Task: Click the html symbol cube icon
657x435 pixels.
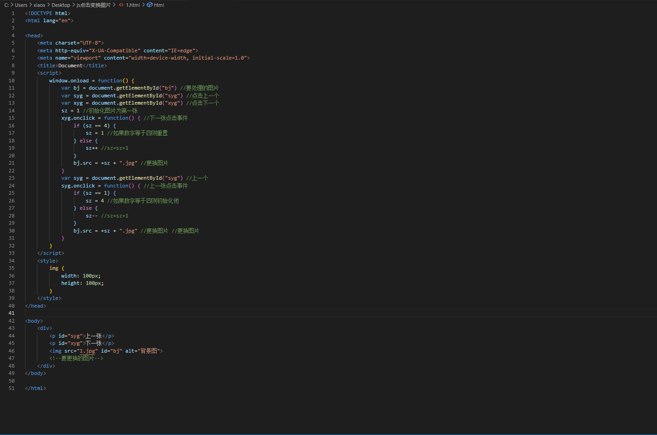Action: pos(149,5)
